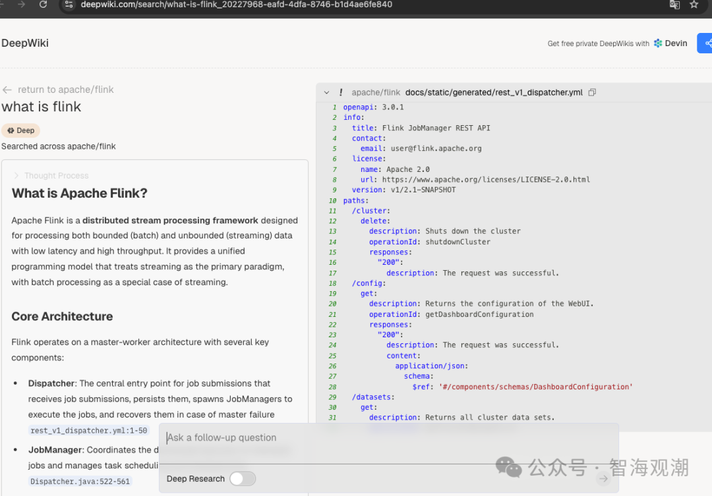Click the email user@flink.apache.org code line
The image size is (712, 496).
pos(421,148)
